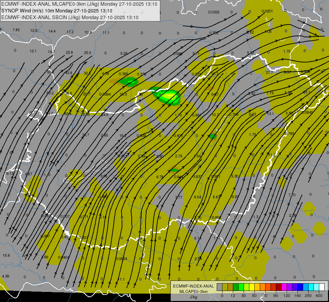Click the grid value 13.1
The height and width of the screenshot is (302, 329).
coord(270,114)
